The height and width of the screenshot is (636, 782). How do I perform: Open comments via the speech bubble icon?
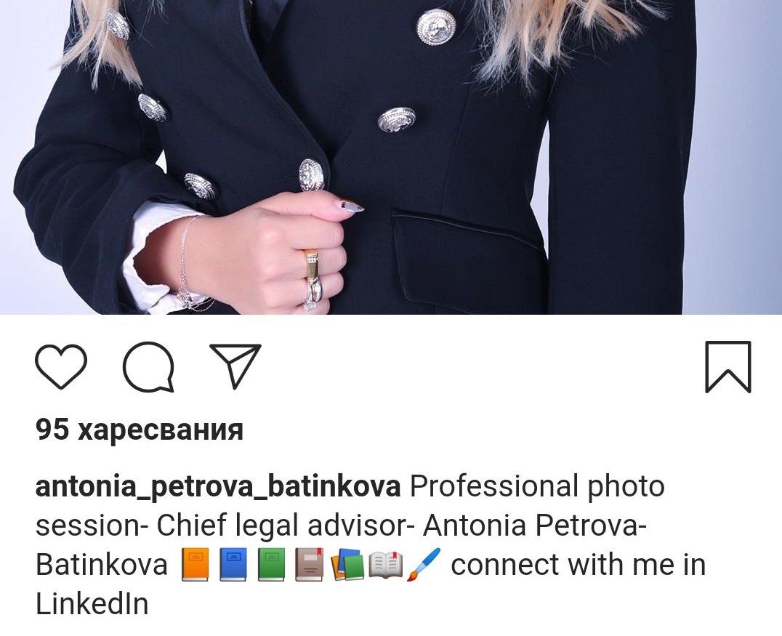coord(148,366)
